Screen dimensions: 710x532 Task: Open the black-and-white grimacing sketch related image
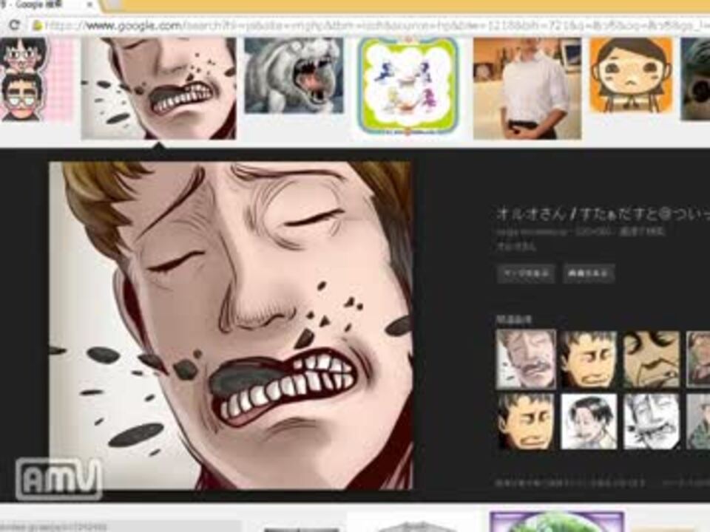pos(651,421)
